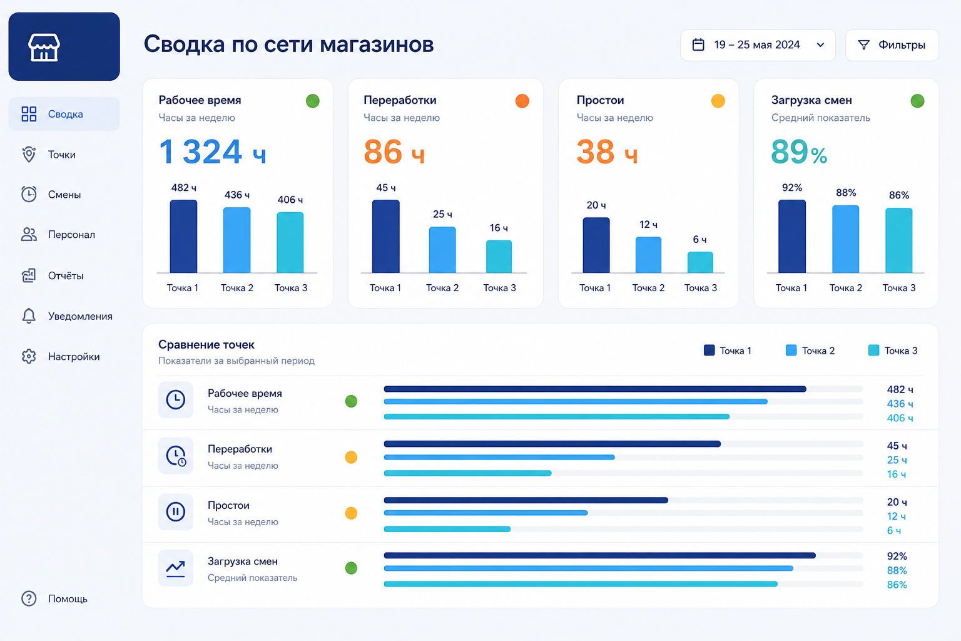Toggle Точка 1 legend swatch
Image resolution: width=961 pixels, height=641 pixels.
(709, 351)
